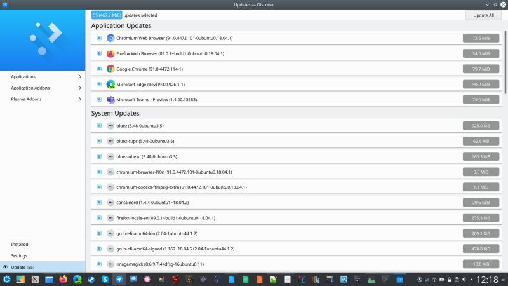Viewport: 508px width, 286px height.
Task: Click the package icon next to imagemagick
Action: click(110, 264)
